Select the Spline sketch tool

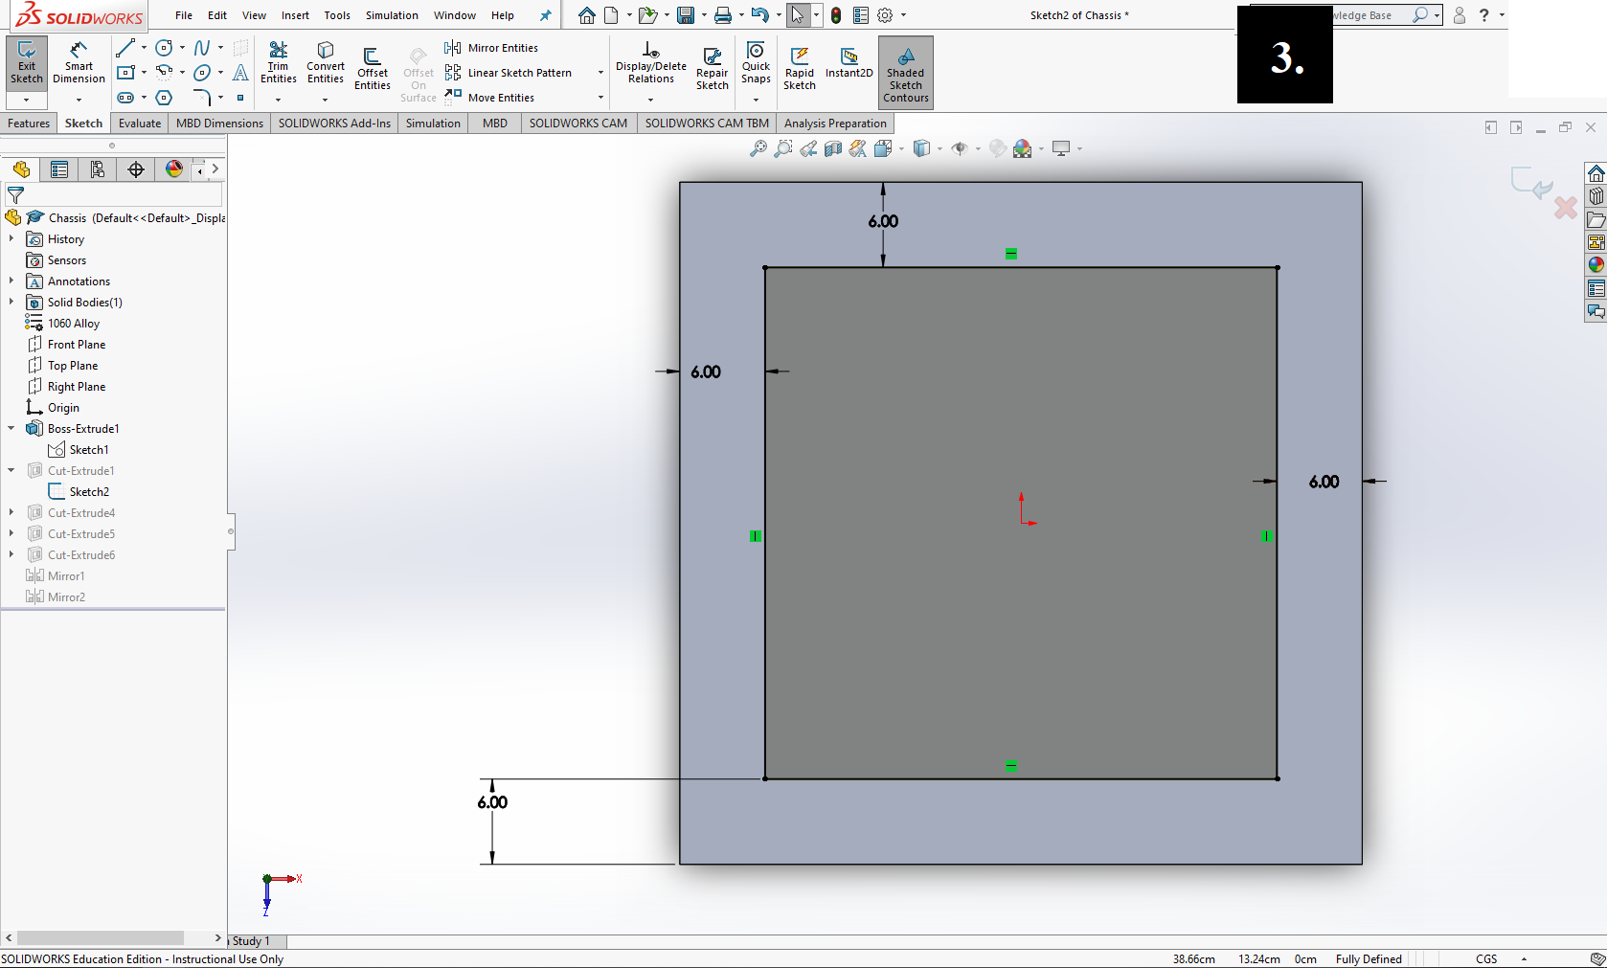point(202,47)
